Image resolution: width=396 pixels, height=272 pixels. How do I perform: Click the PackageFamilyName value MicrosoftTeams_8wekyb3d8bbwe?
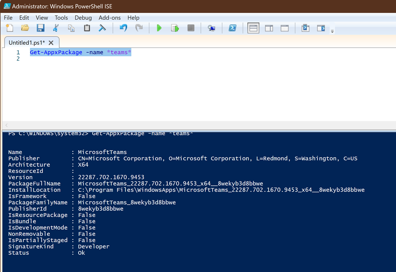[127, 203]
